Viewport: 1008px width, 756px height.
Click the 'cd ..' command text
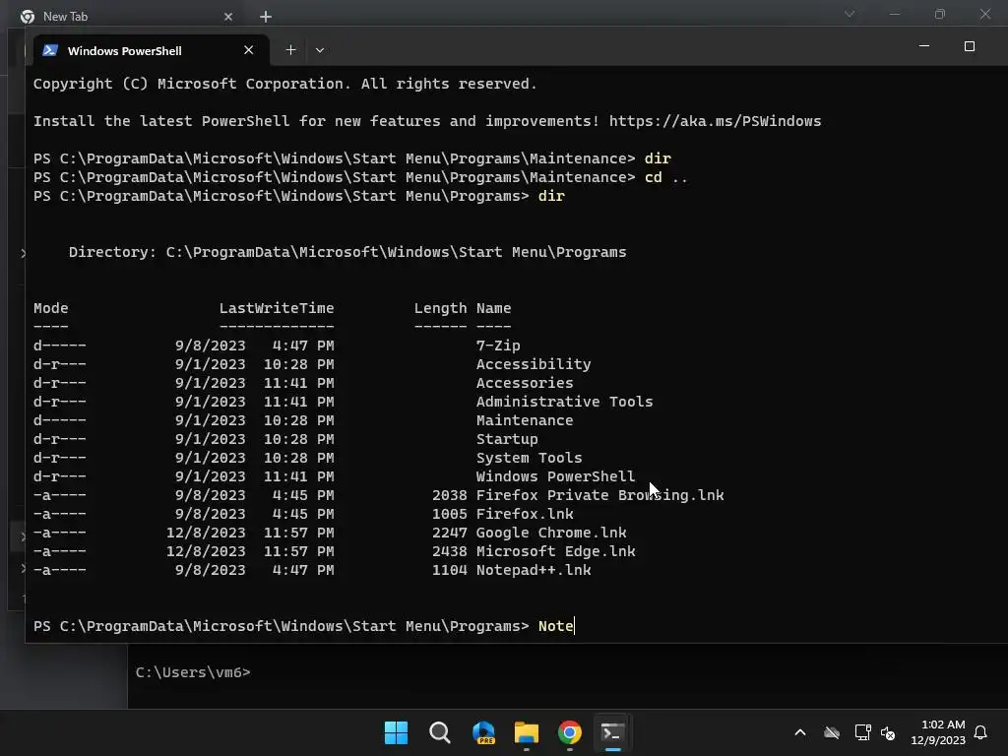tap(666, 177)
